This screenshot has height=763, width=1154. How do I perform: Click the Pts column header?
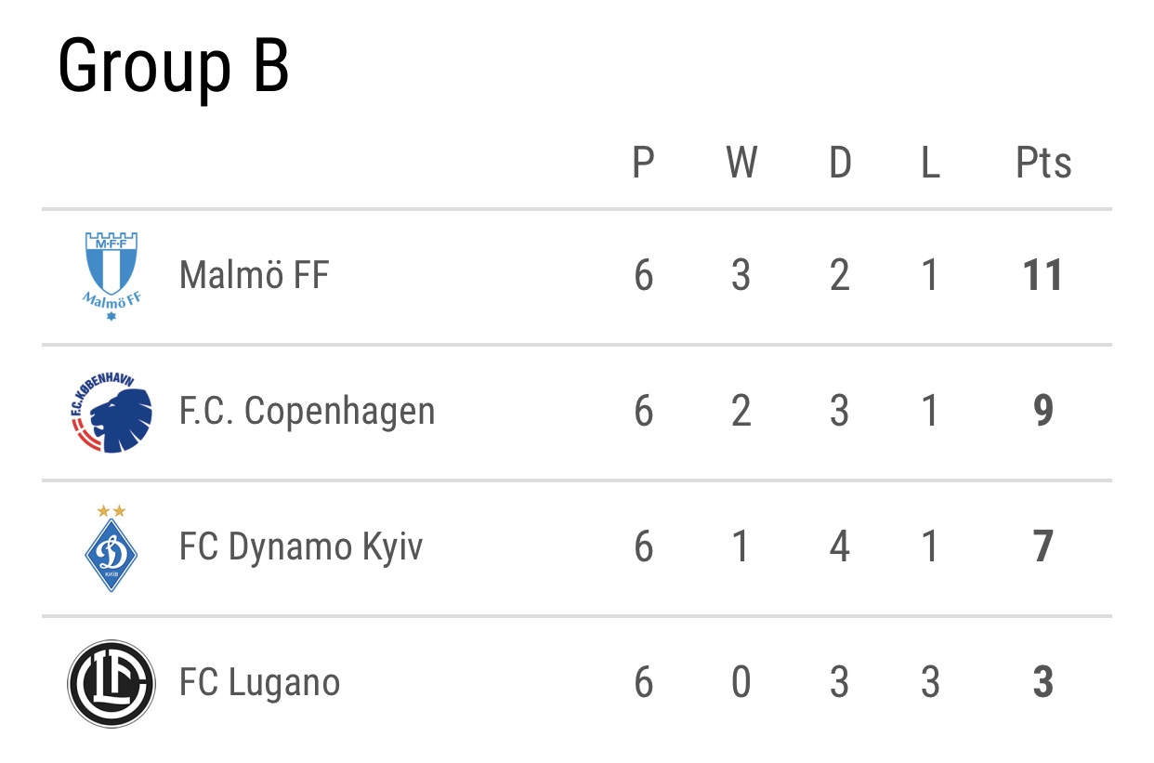pyautogui.click(x=1043, y=164)
